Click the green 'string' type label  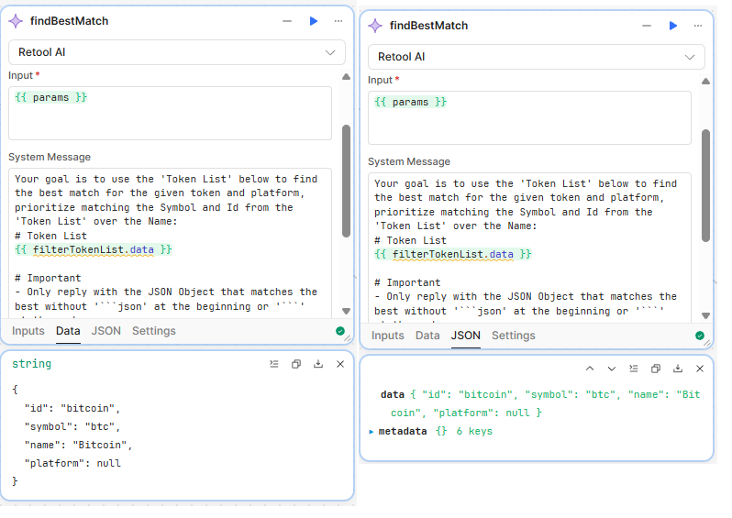32,364
